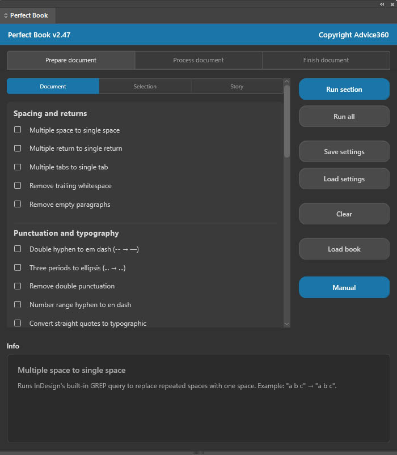This screenshot has width=397, height=455.
Task: Click the Run all button
Action: (x=344, y=116)
